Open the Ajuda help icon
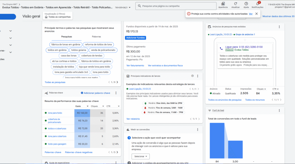The image size is (295, 164). click(x=246, y=4)
